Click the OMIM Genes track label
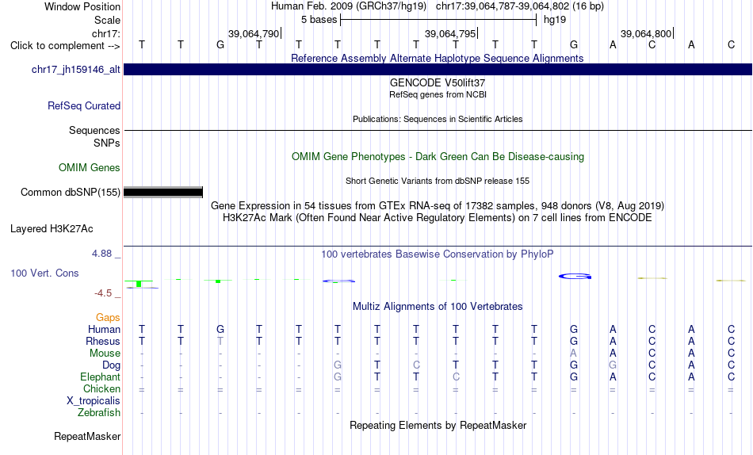This screenshot has width=753, height=455. [x=90, y=168]
